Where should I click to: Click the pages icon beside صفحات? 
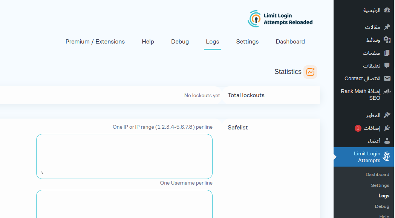(387, 53)
